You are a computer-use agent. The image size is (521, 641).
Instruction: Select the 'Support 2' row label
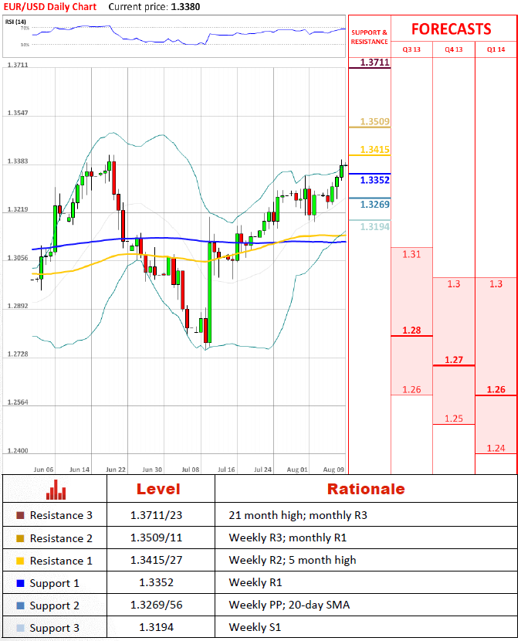click(x=54, y=605)
